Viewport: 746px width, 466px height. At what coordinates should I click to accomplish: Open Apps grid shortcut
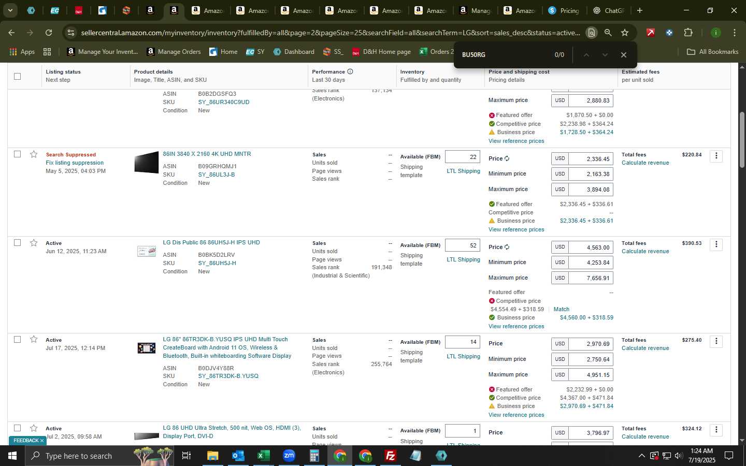(x=22, y=52)
